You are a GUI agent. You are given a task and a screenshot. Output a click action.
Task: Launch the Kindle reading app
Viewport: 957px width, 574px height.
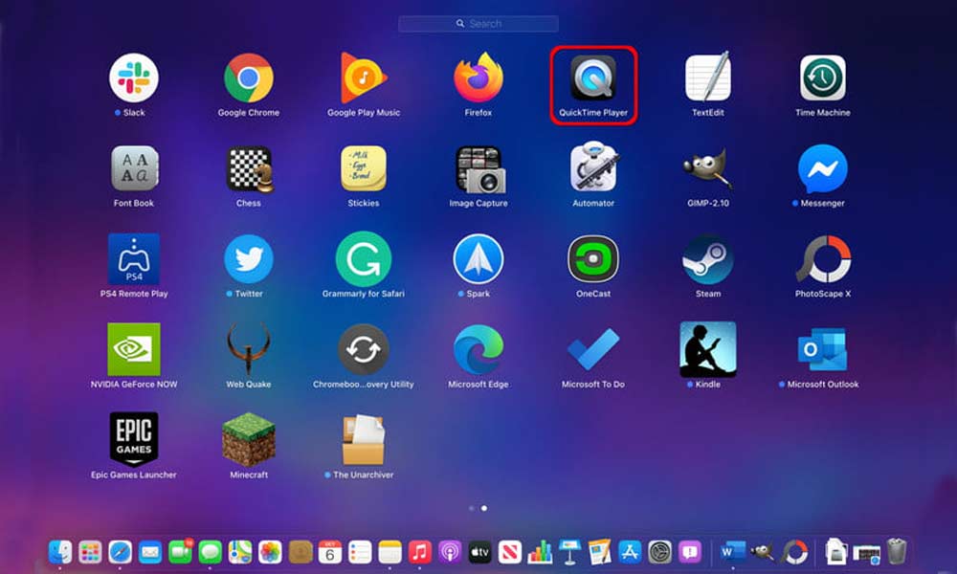click(707, 354)
